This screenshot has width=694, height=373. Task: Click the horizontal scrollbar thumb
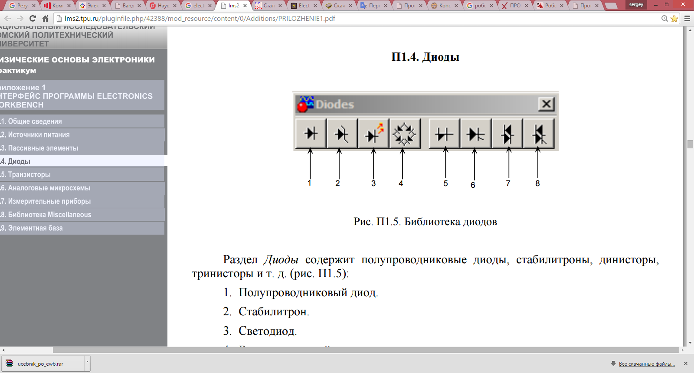coord(366,350)
